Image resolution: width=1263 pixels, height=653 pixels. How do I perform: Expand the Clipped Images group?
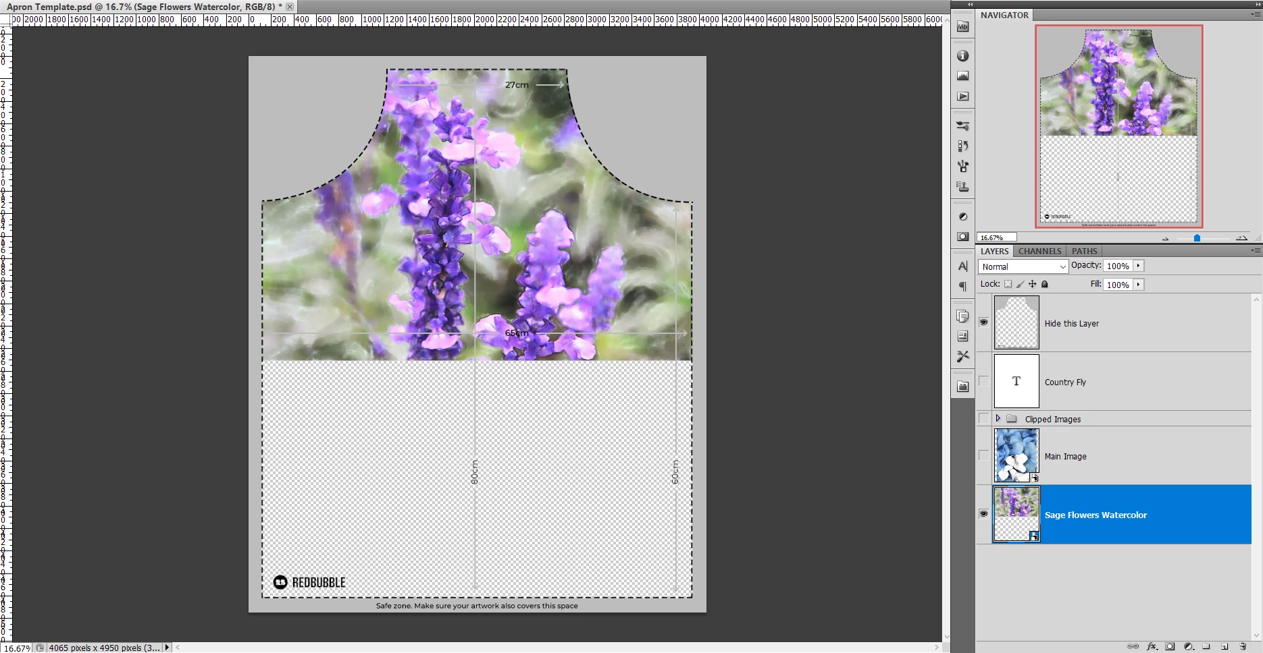click(998, 419)
